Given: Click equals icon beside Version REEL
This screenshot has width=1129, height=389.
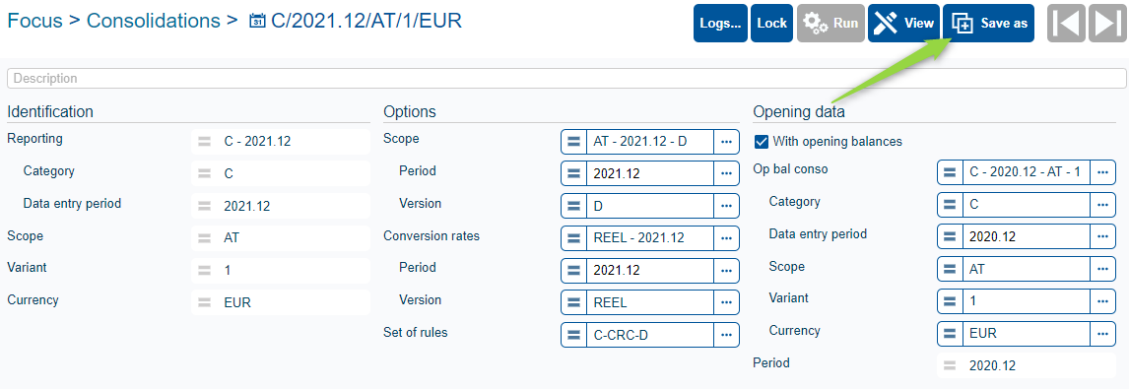Looking at the screenshot, I should tap(574, 302).
